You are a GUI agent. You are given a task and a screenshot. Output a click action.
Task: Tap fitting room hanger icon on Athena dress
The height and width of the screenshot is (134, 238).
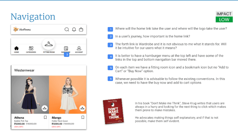44,108
